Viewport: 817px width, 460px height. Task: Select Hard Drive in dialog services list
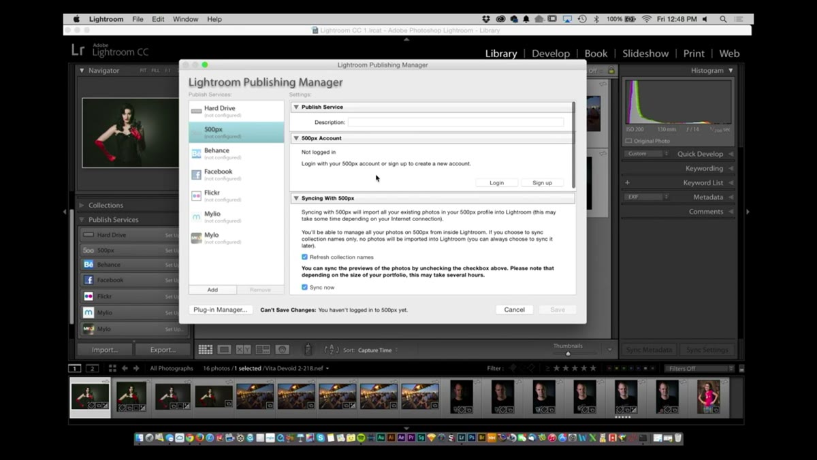[x=236, y=111]
